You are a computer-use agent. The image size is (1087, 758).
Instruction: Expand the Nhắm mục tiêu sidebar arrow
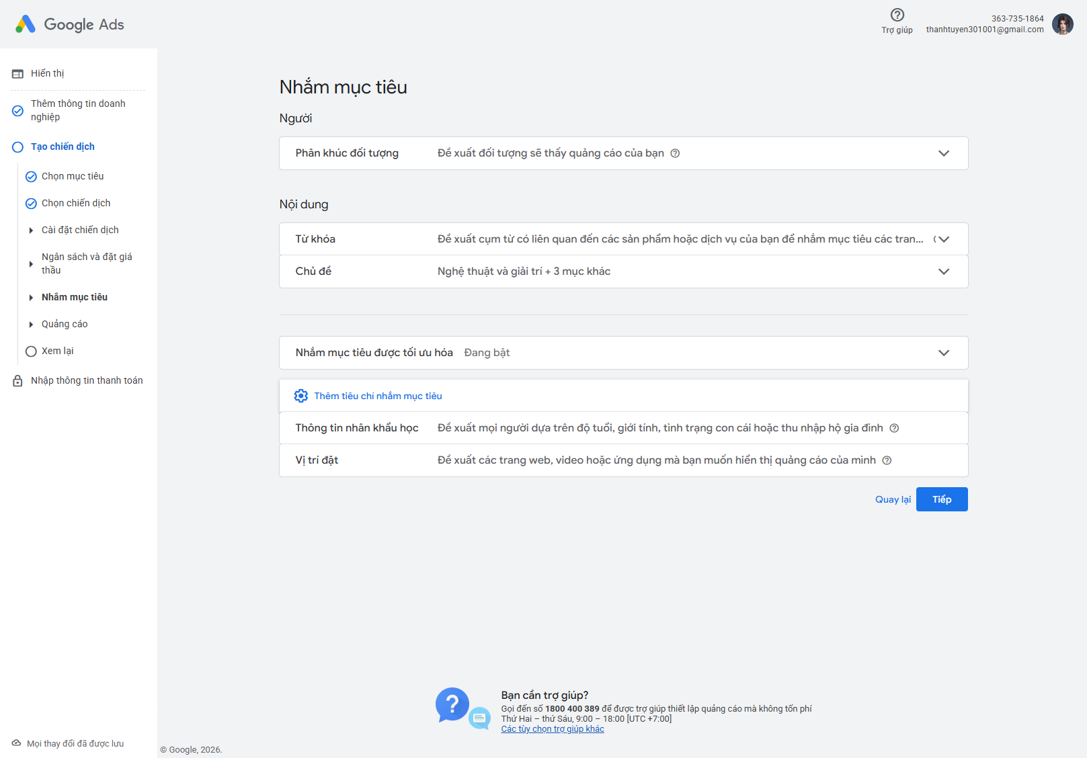tap(31, 298)
